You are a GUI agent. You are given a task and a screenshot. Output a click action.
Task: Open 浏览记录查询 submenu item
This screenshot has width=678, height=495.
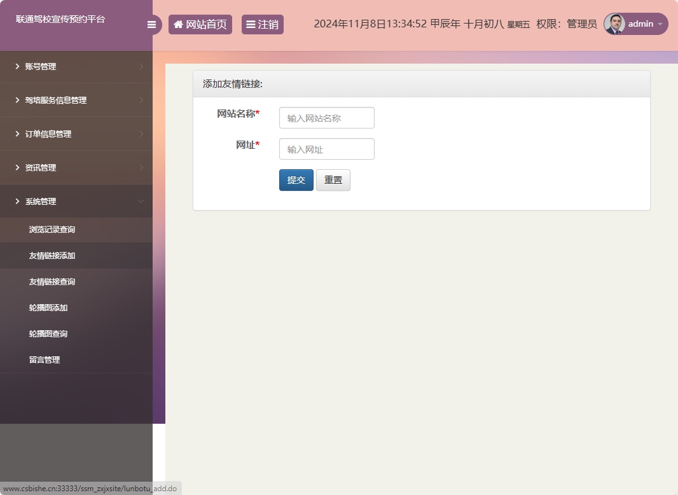[x=76, y=230]
